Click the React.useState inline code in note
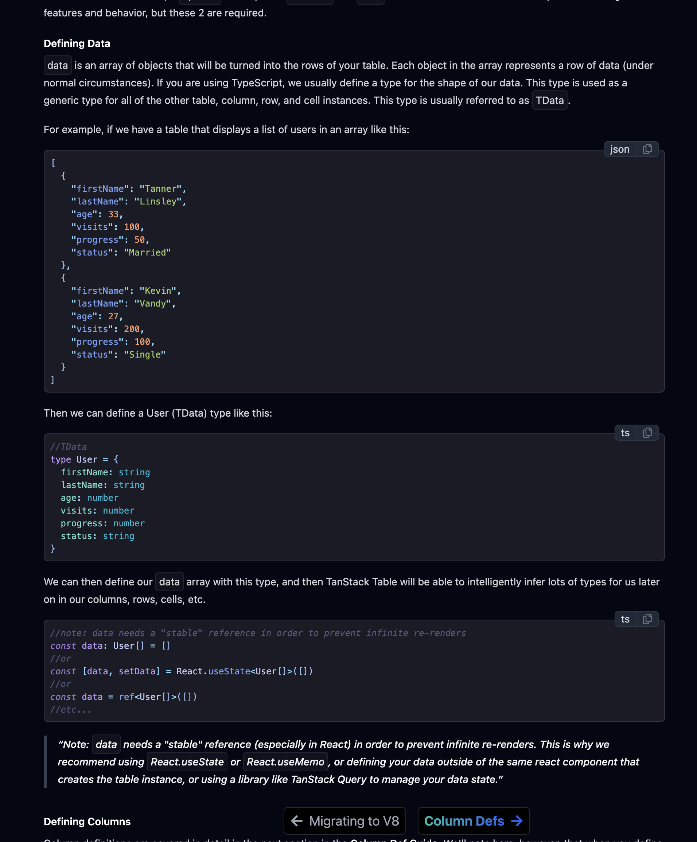The width and height of the screenshot is (697, 842). click(187, 762)
